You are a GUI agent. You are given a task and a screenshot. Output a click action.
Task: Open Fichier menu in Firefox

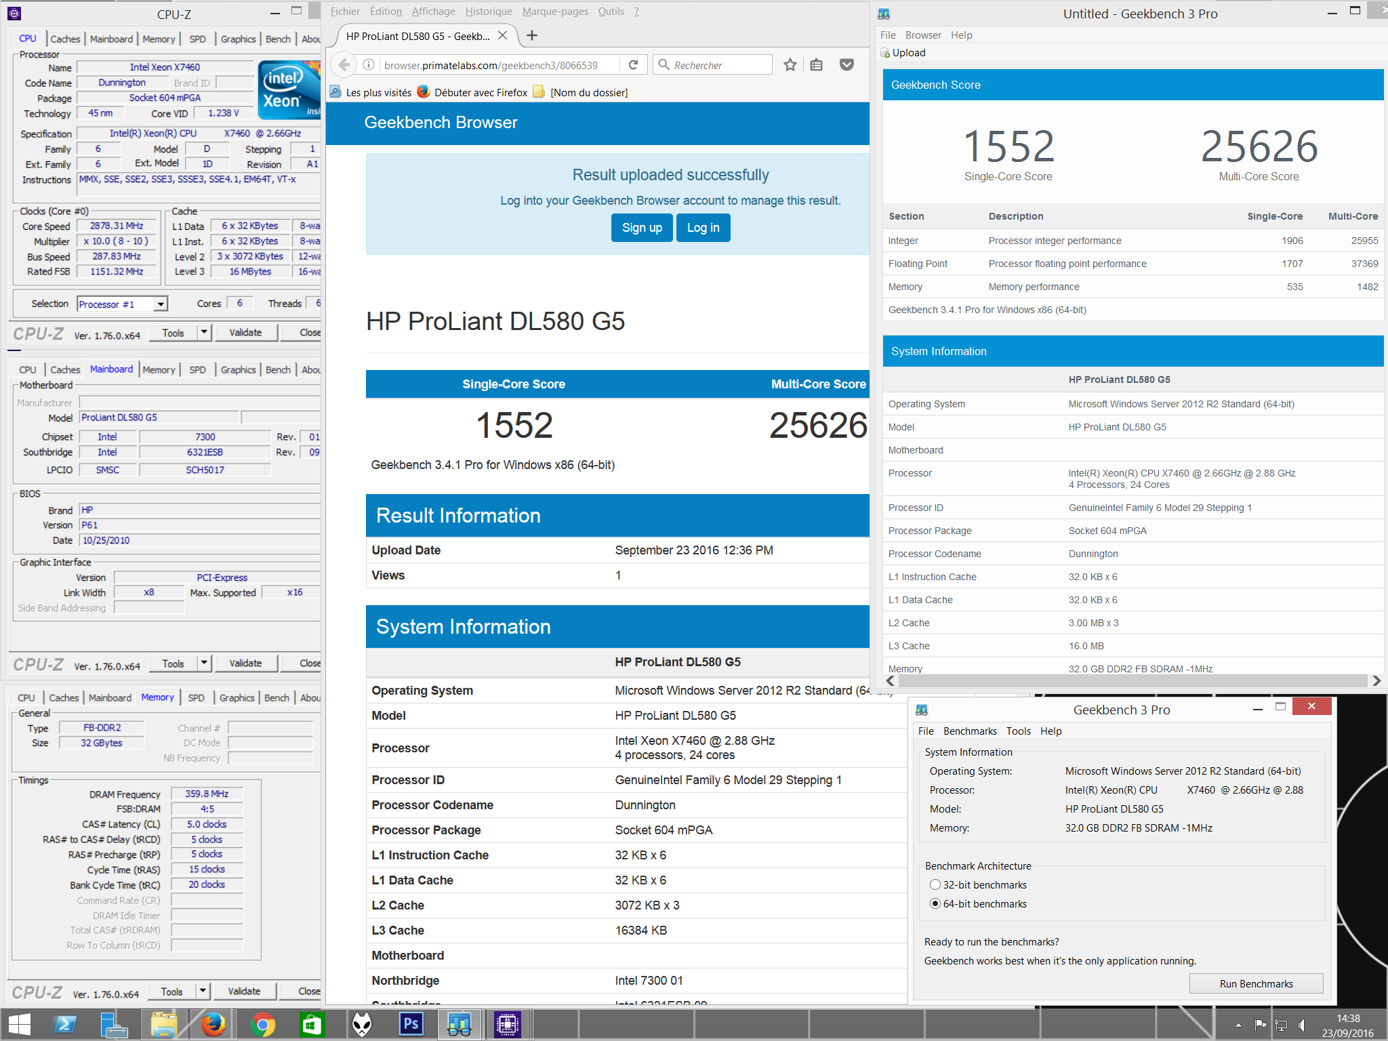(345, 12)
